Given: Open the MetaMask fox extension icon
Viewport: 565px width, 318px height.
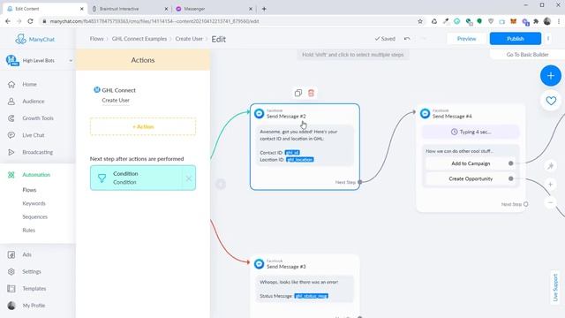Looking at the screenshot, I should 514,21.
